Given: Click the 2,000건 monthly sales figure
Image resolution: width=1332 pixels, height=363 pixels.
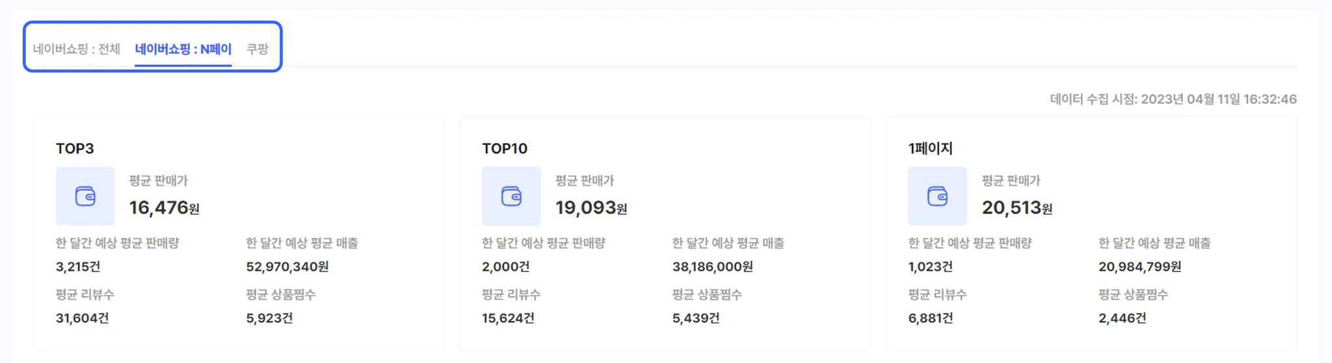Looking at the screenshot, I should click(505, 267).
